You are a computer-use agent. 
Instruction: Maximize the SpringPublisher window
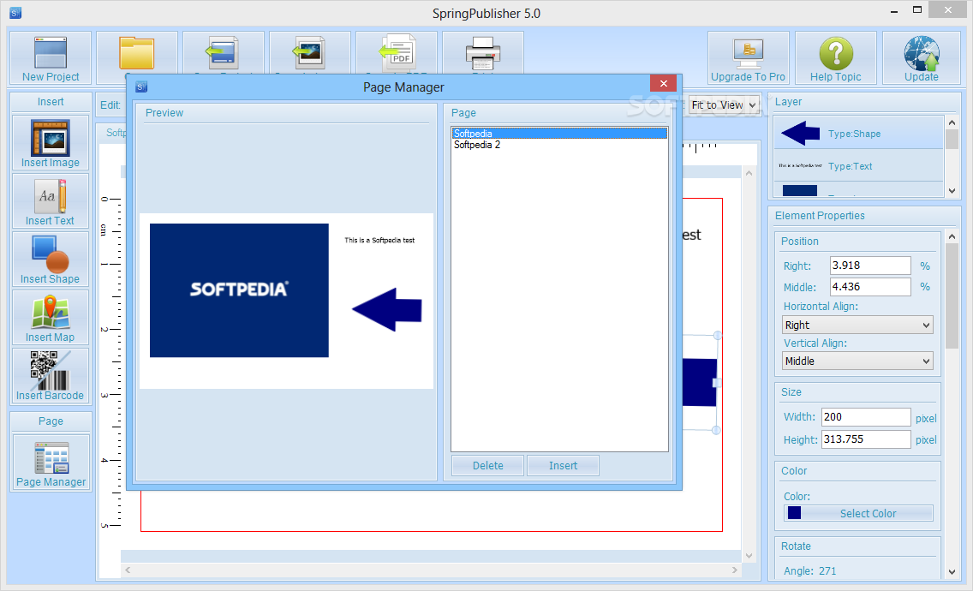(917, 10)
